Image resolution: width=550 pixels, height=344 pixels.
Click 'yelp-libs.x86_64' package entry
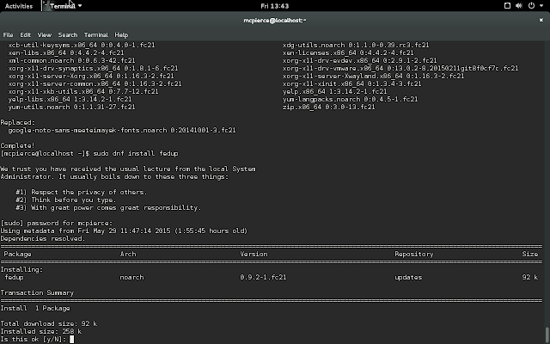[x=70, y=99]
